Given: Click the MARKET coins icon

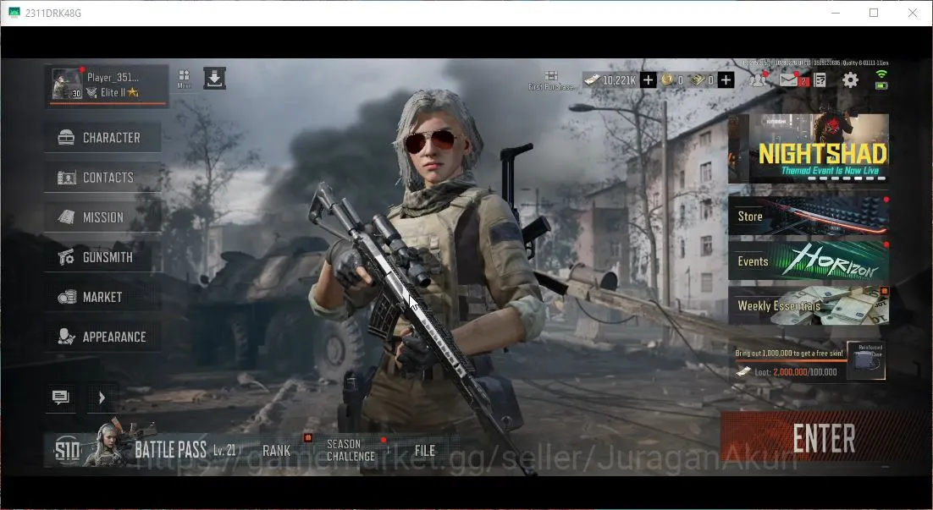Looking at the screenshot, I should click(67, 297).
